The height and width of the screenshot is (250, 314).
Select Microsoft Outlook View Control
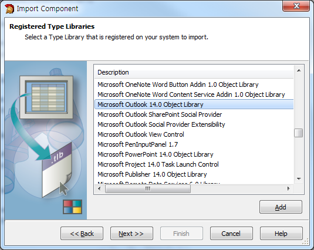point(194,134)
